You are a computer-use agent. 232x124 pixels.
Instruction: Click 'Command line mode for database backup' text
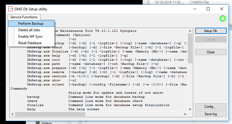106,97
